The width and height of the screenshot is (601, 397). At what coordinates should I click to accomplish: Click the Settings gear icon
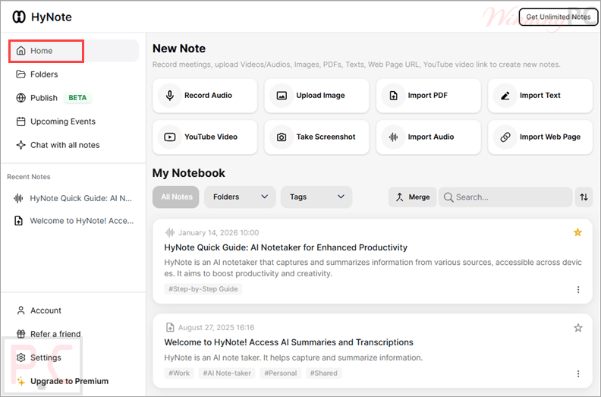click(20, 358)
